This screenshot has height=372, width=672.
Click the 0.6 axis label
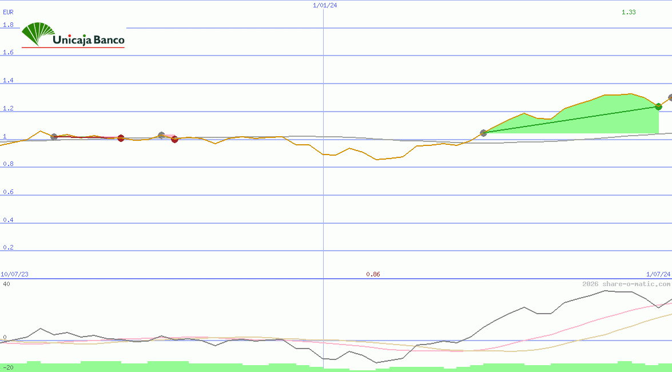tap(8, 192)
